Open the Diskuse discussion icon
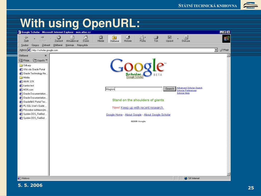Image resolution: width=261 pixels, height=196 pixels. (186, 37)
